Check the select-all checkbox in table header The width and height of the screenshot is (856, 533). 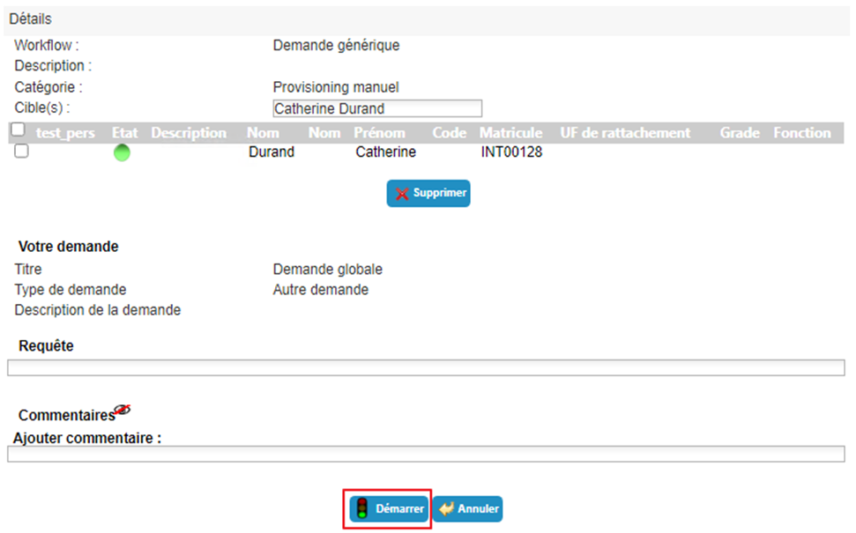coord(18,130)
